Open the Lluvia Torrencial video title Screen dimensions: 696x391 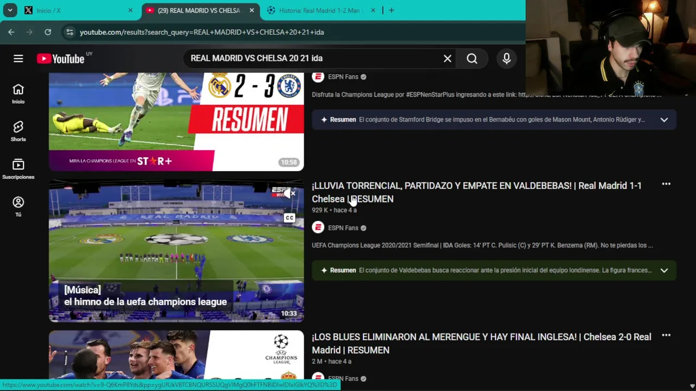[x=476, y=192]
